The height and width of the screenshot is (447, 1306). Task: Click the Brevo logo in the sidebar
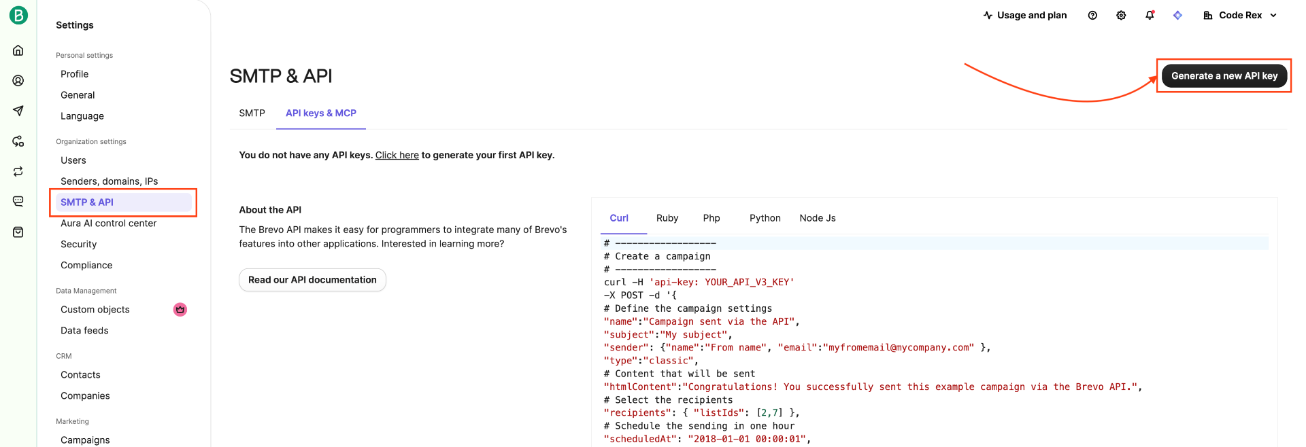[x=18, y=15]
